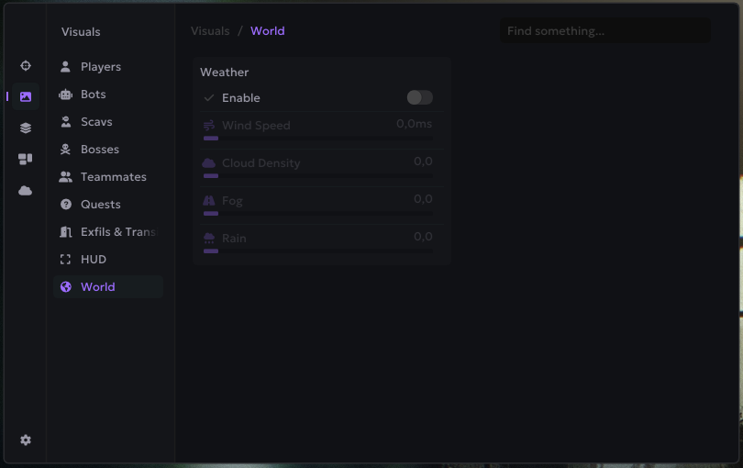Select the Exfils & Transits entry

click(x=117, y=232)
